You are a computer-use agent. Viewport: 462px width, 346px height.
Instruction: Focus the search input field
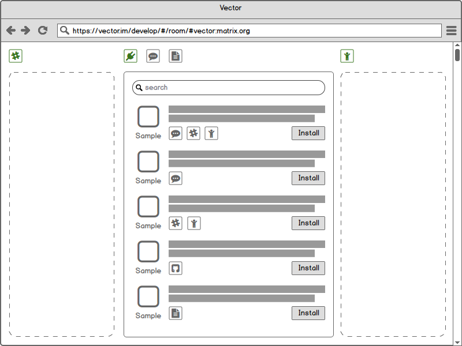(x=231, y=88)
